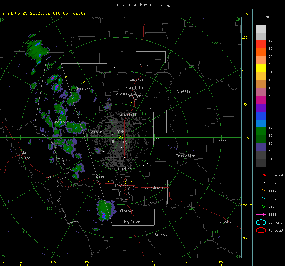Click the Ponoka city label
This screenshot has height=266, width=285.
(144, 65)
